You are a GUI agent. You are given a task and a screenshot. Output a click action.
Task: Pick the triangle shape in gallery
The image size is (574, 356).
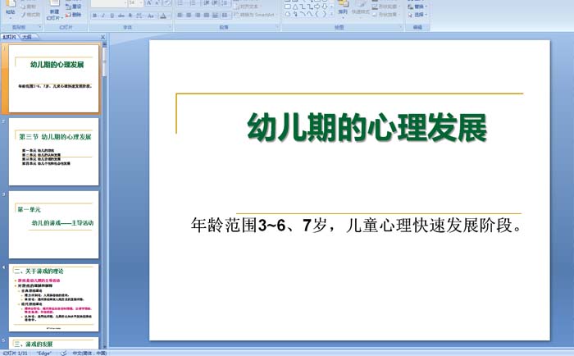[295, 7]
